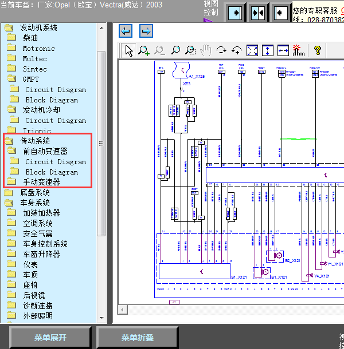Select the Trionic entry
344x349 pixels.
37,130
